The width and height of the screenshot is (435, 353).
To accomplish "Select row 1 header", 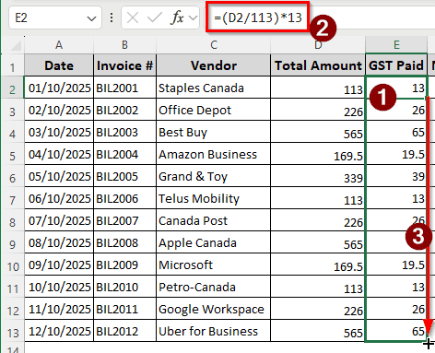I will (x=12, y=65).
